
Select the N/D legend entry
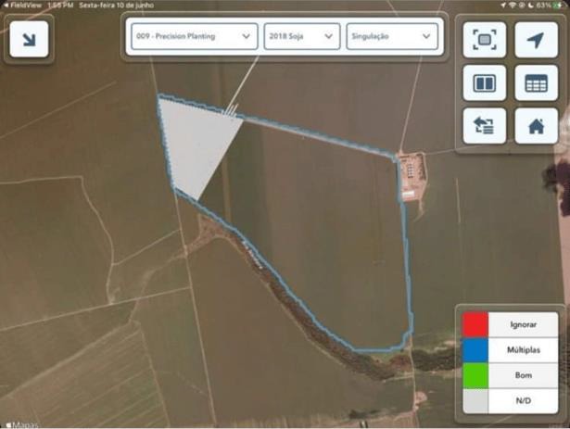click(523, 400)
